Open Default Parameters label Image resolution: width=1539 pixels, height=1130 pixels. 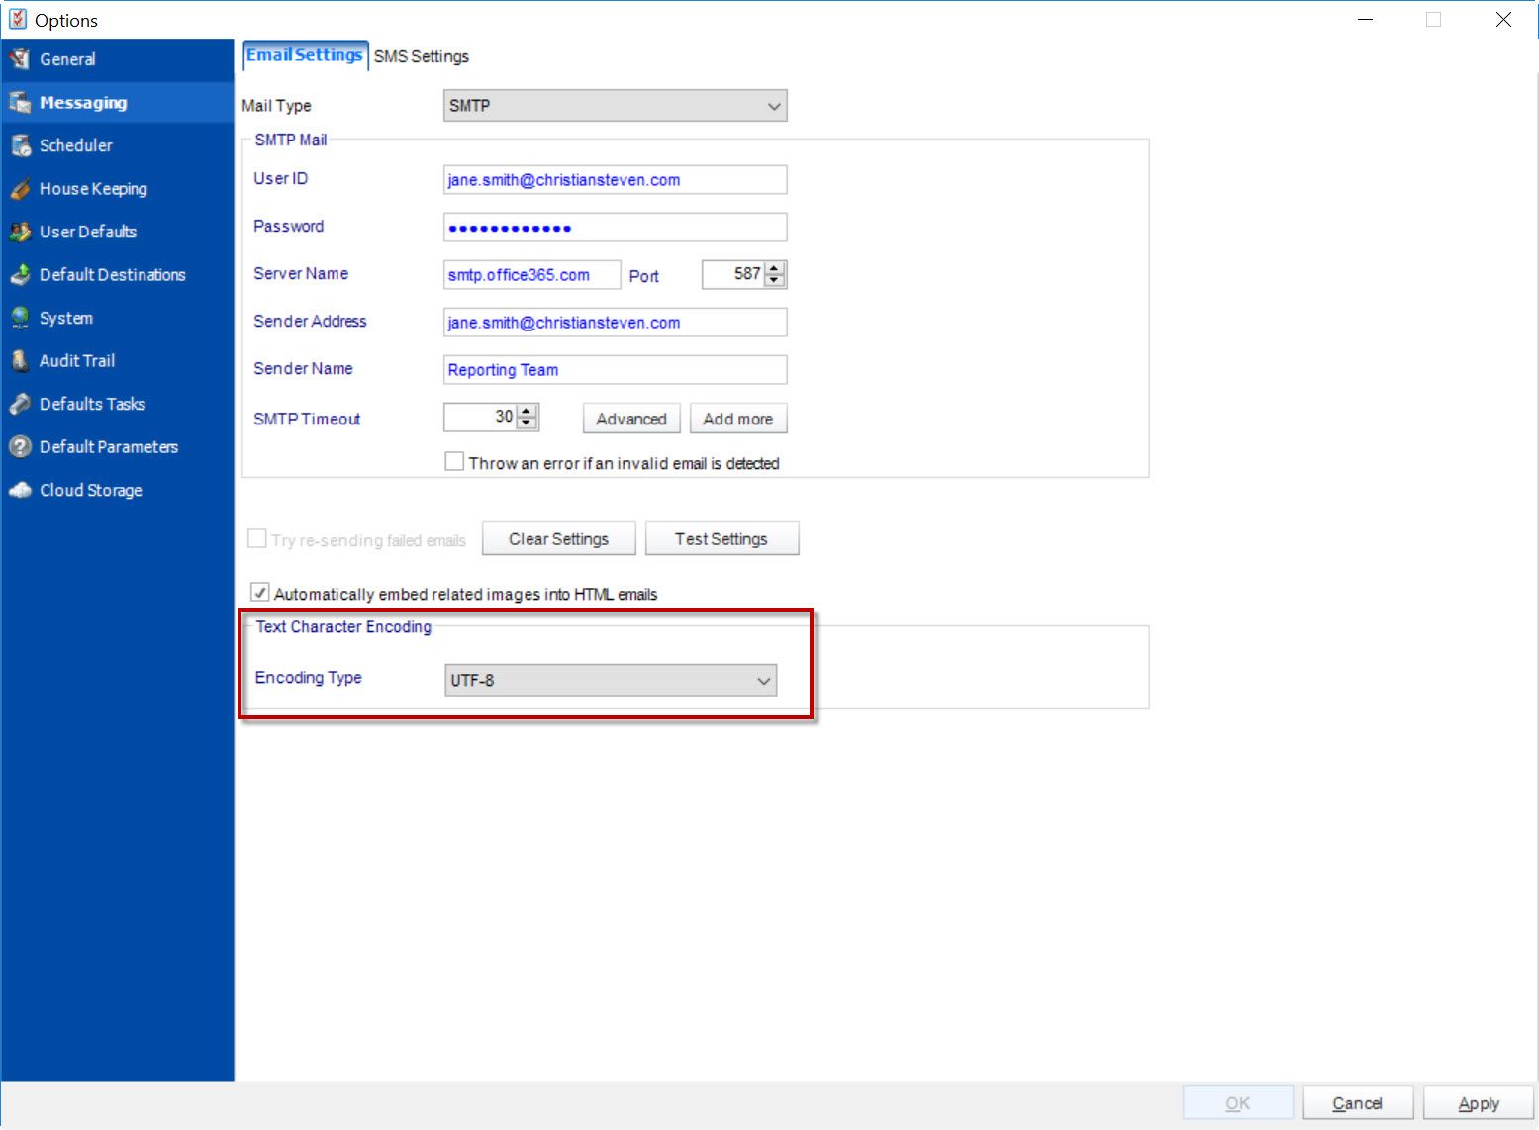pos(109,447)
